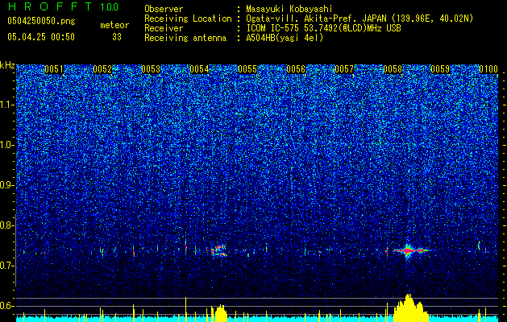Image resolution: width=507 pixels, height=322 pixels.
Task: Click the meteor count label
Action: click(114, 25)
